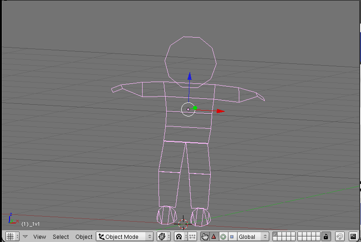Image resolution: width=361 pixels, height=242 pixels.
Task: Click the red X-axis manipulator arrow
Action: pos(220,111)
